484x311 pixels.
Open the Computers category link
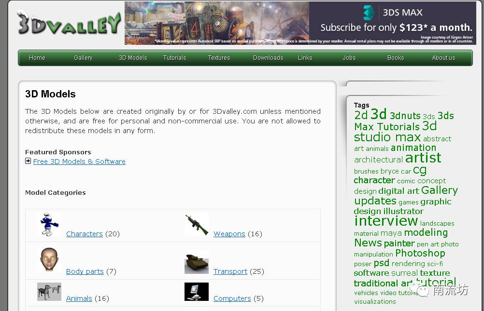[x=232, y=298]
